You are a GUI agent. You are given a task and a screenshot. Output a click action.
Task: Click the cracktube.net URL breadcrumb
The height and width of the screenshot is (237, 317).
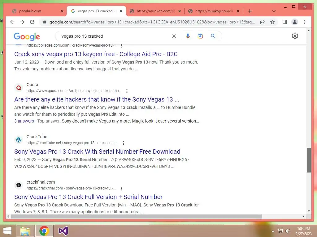click(x=72, y=143)
